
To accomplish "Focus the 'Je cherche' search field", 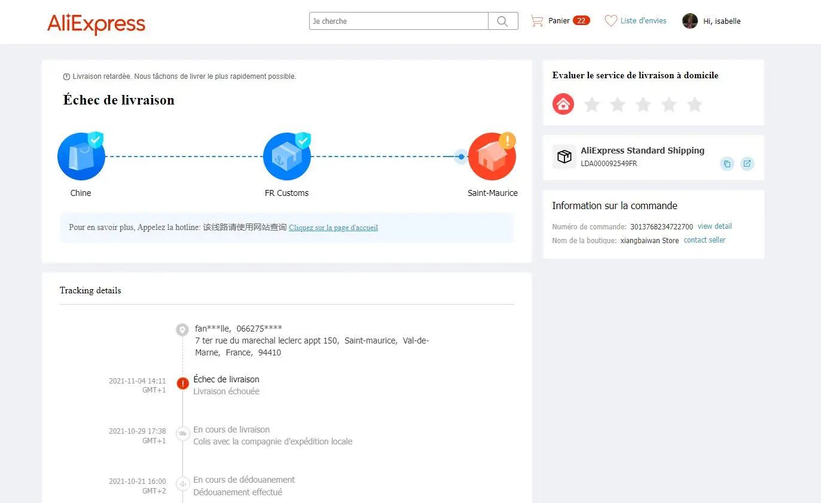I will (x=399, y=22).
